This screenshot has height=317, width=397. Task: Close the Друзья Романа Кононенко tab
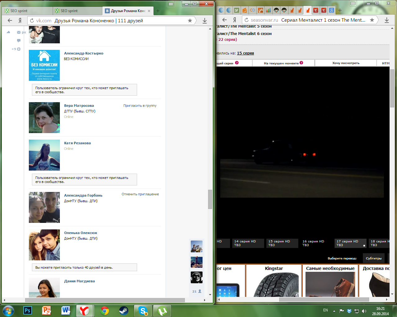pyautogui.click(x=149, y=11)
